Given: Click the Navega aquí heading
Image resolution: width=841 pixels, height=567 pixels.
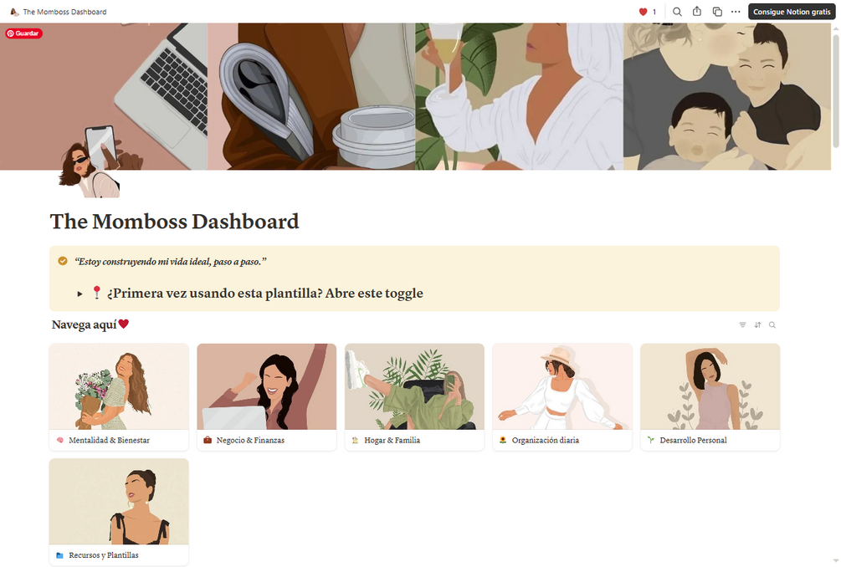Looking at the screenshot, I should pos(85,324).
